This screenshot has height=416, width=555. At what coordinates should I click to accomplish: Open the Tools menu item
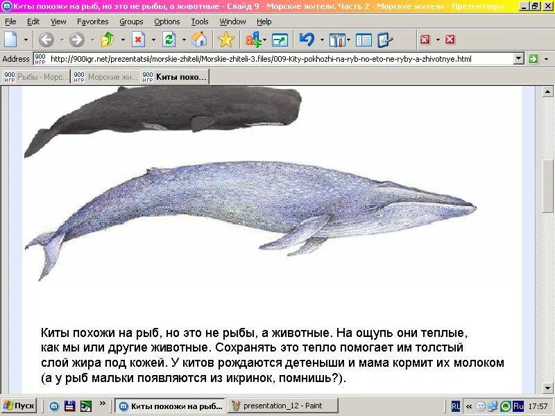coord(200,21)
